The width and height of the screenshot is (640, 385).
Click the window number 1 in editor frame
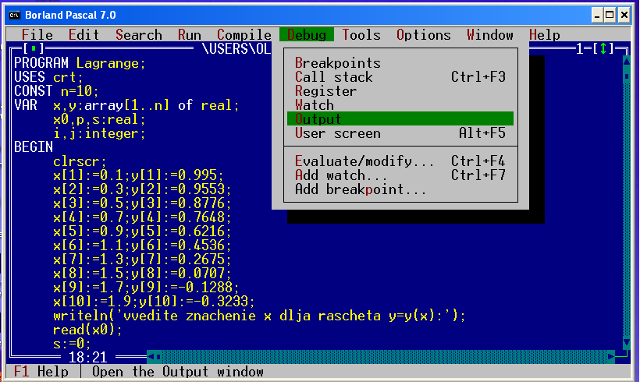click(x=579, y=49)
